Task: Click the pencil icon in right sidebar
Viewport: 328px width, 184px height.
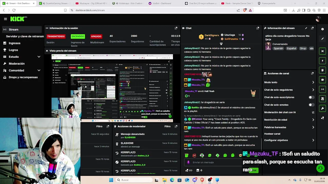Action: (323, 39)
